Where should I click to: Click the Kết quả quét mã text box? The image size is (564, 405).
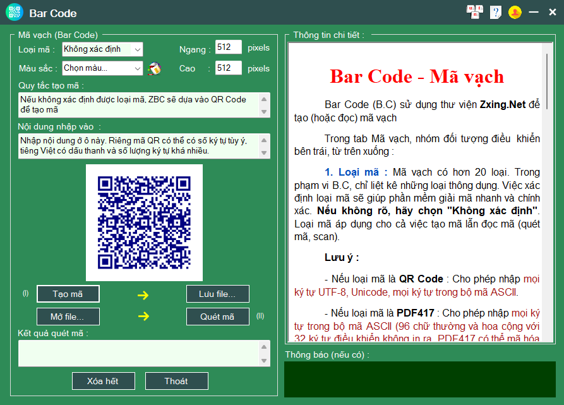tap(139, 353)
